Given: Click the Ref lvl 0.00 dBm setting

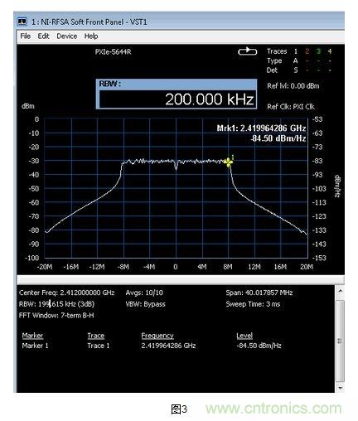Looking at the screenshot, I should click(x=293, y=86).
